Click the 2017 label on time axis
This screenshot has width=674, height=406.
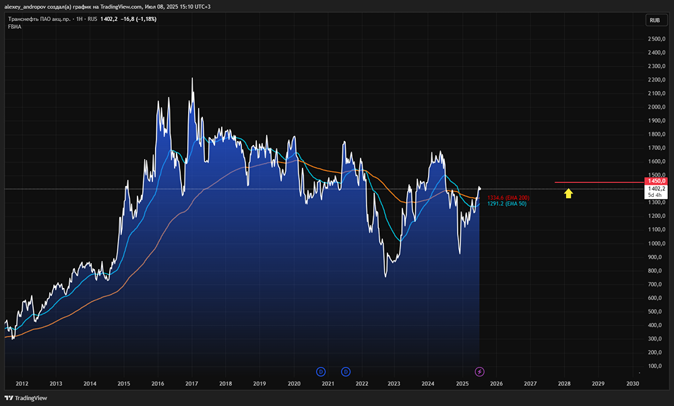pyautogui.click(x=191, y=384)
